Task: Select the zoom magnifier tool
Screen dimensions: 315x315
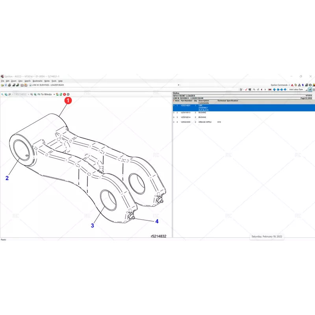Action: click(x=2, y=94)
